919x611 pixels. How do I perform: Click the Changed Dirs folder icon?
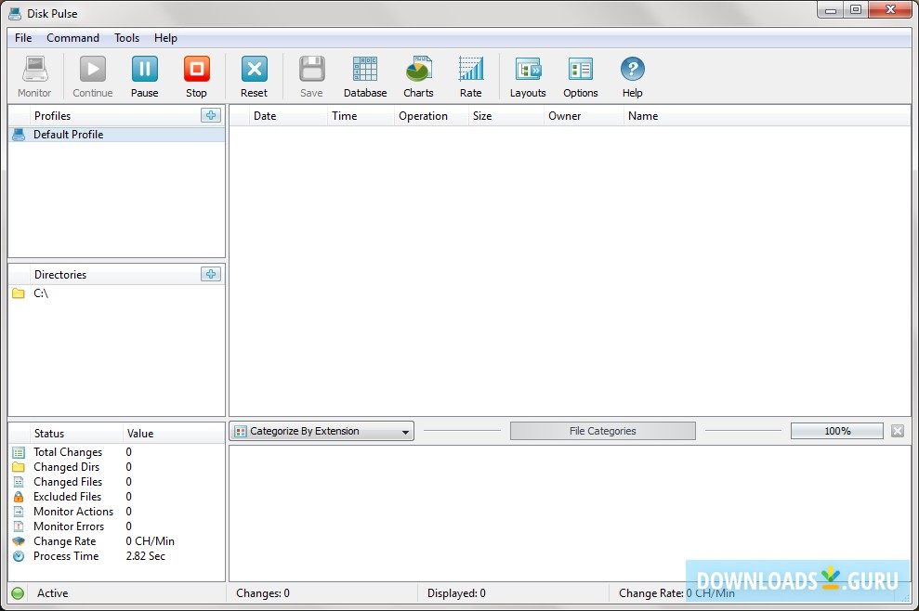click(x=19, y=467)
